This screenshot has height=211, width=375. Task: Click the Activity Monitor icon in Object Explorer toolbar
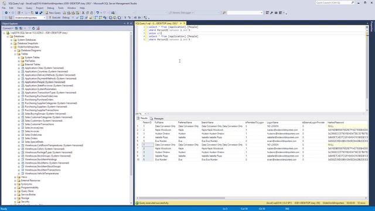37,28
